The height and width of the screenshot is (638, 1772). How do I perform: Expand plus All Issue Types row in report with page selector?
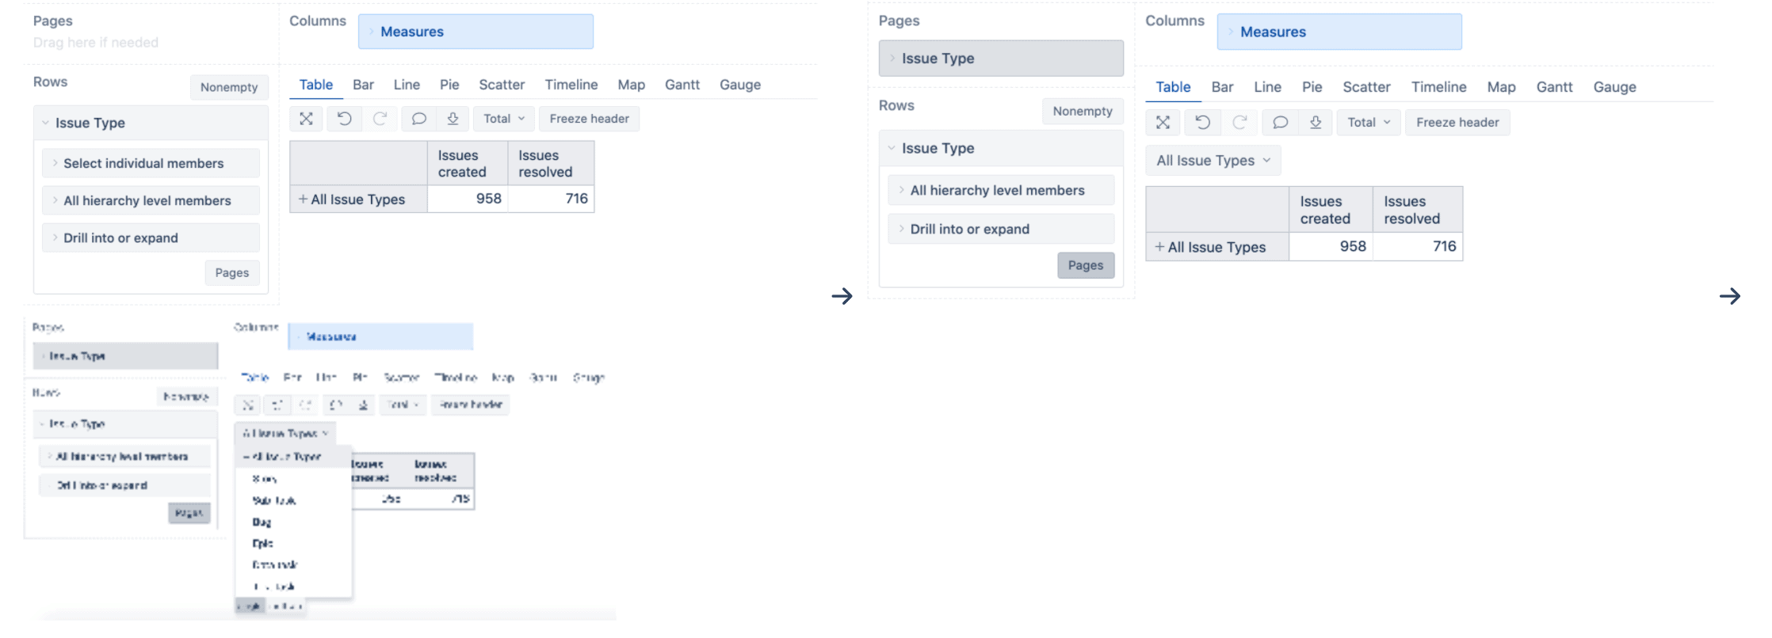pos(1159,247)
